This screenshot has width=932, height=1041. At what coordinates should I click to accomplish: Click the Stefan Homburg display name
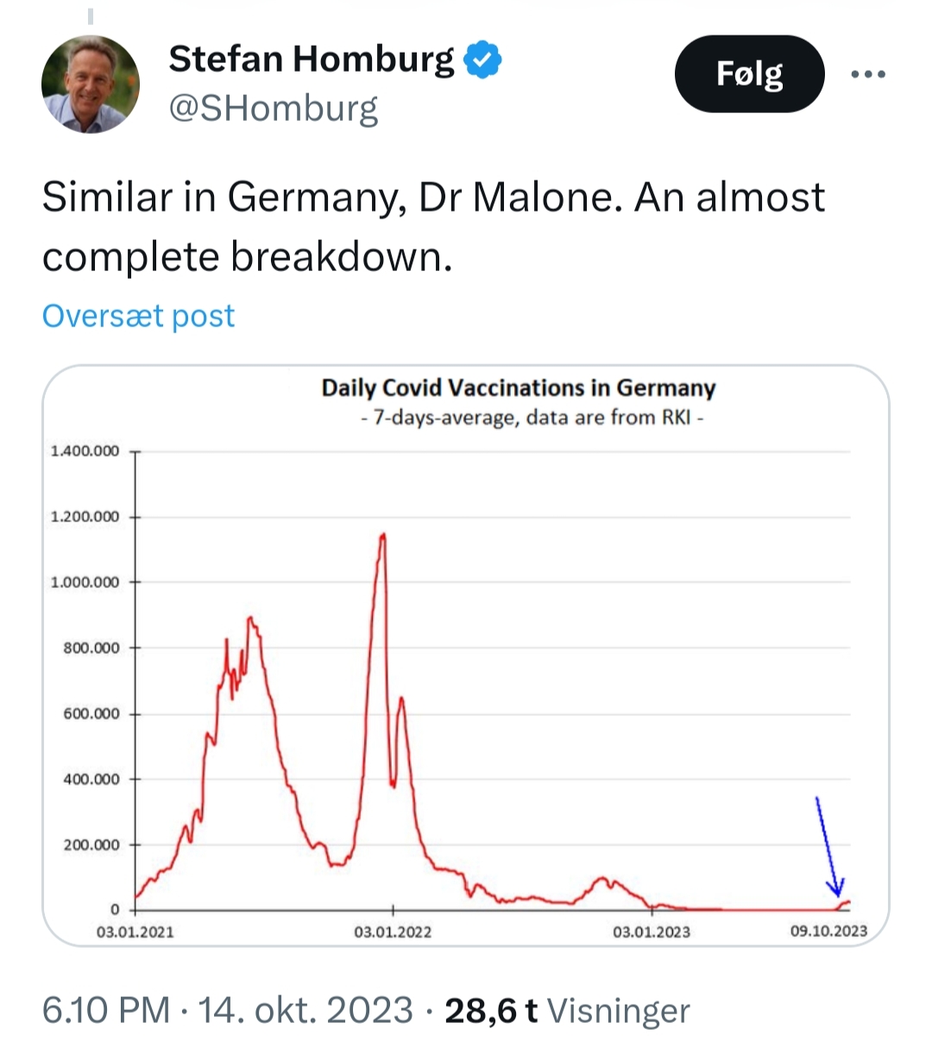click(311, 59)
